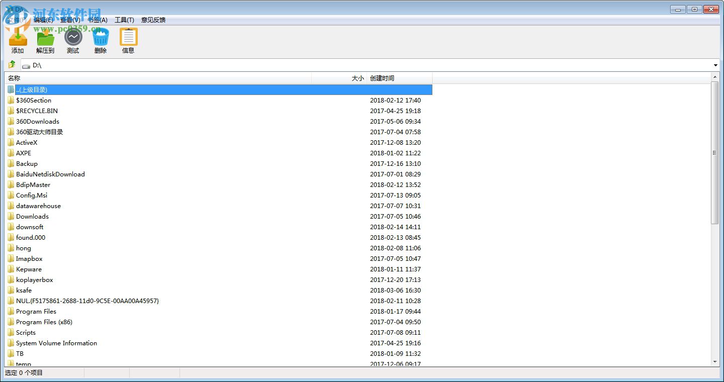Select the Scripts folder name

[26, 332]
